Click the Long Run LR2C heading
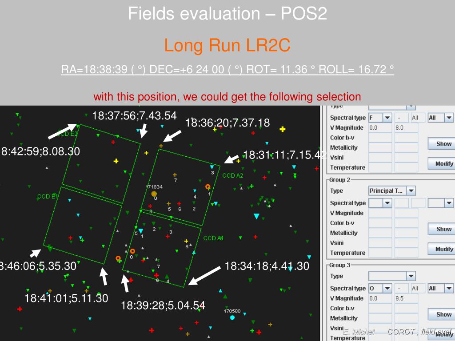The image size is (455, 341). [227, 45]
